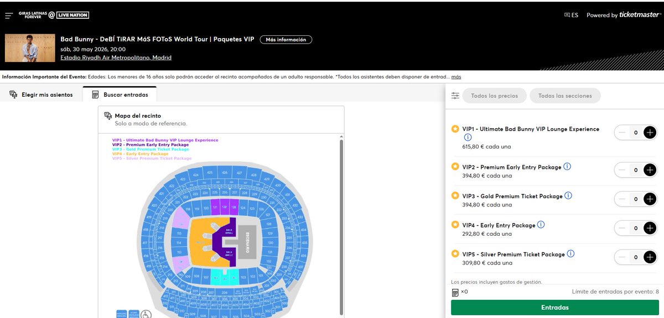
Task: Click purple section 122 on the venue map
Action: (x=224, y=208)
